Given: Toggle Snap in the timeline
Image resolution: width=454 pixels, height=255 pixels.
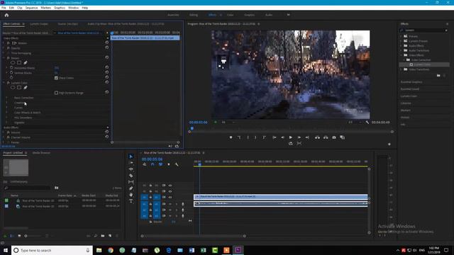Looking at the screenshot, I should pos(153,164).
